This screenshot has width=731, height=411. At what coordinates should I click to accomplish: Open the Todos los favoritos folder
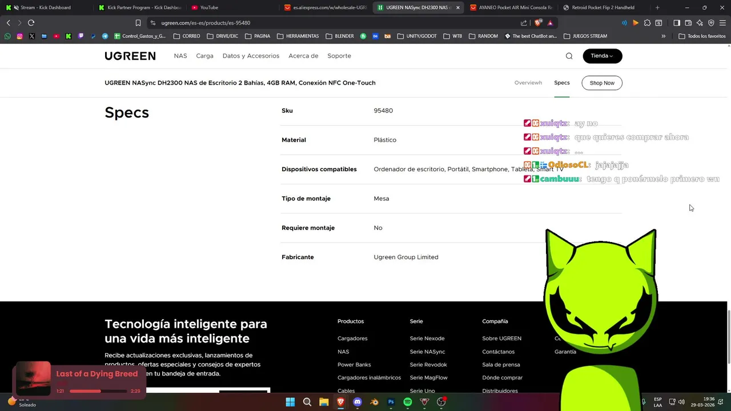[702, 36]
